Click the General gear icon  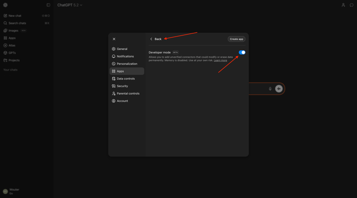[x=114, y=49]
